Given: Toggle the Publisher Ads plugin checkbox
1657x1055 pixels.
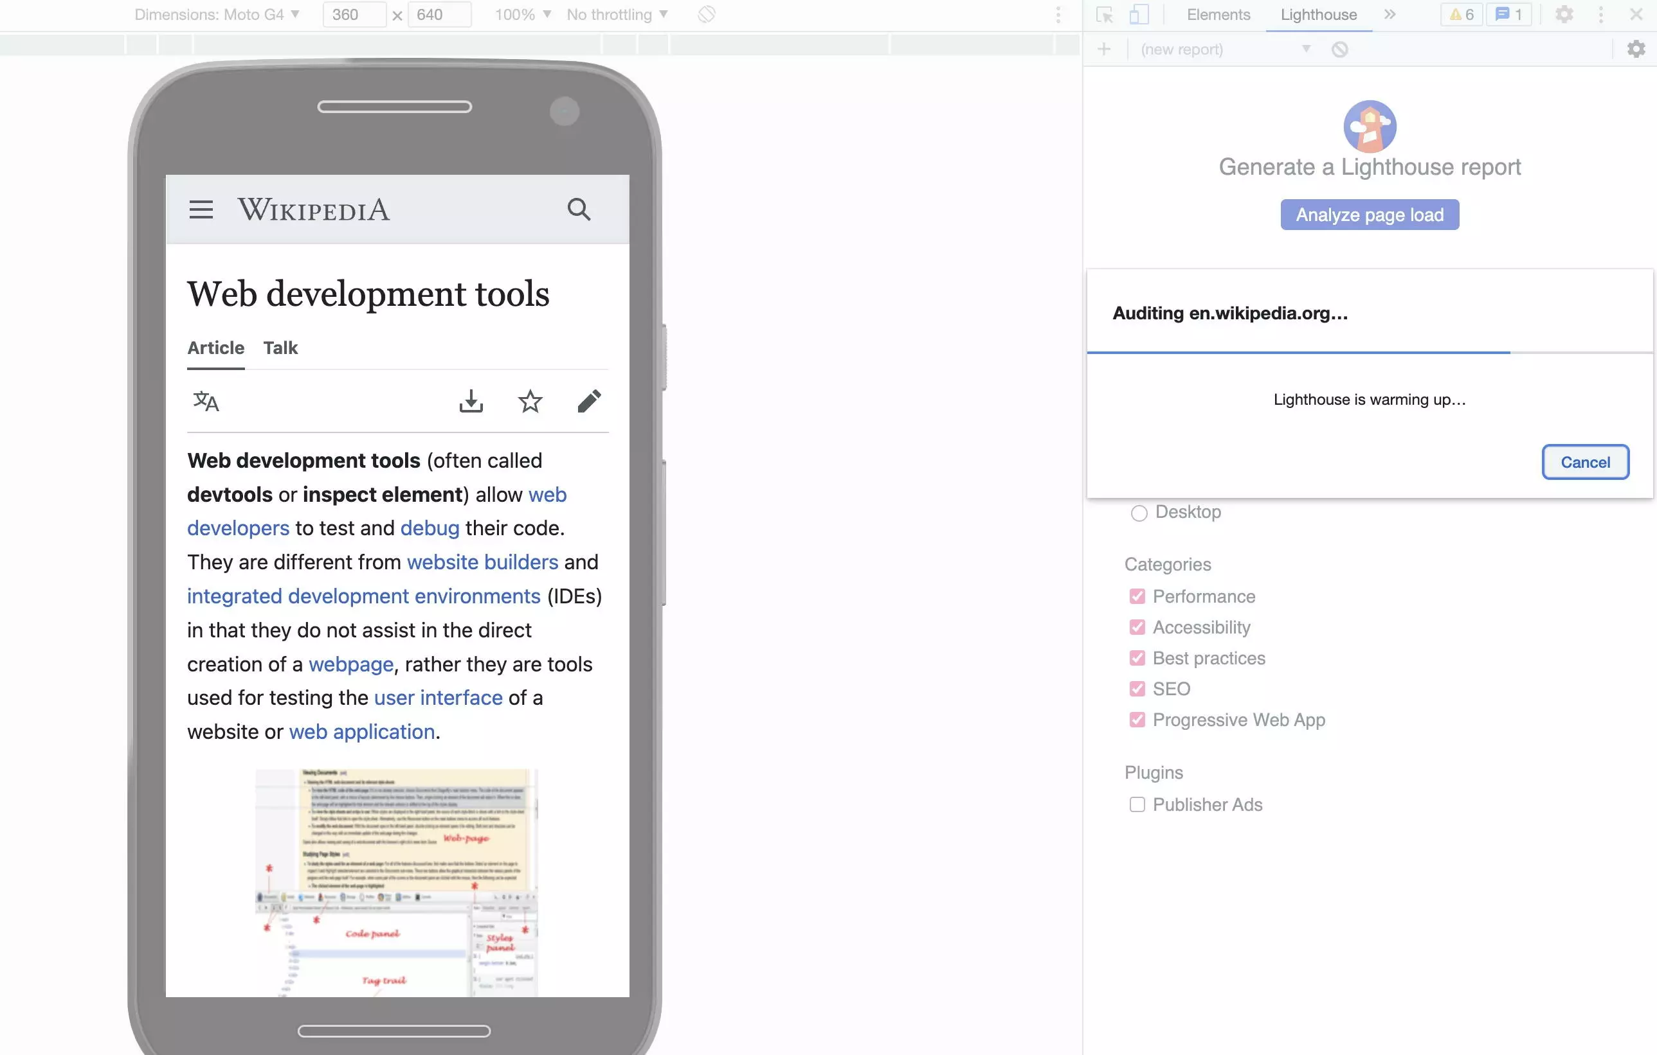Looking at the screenshot, I should click(x=1136, y=804).
